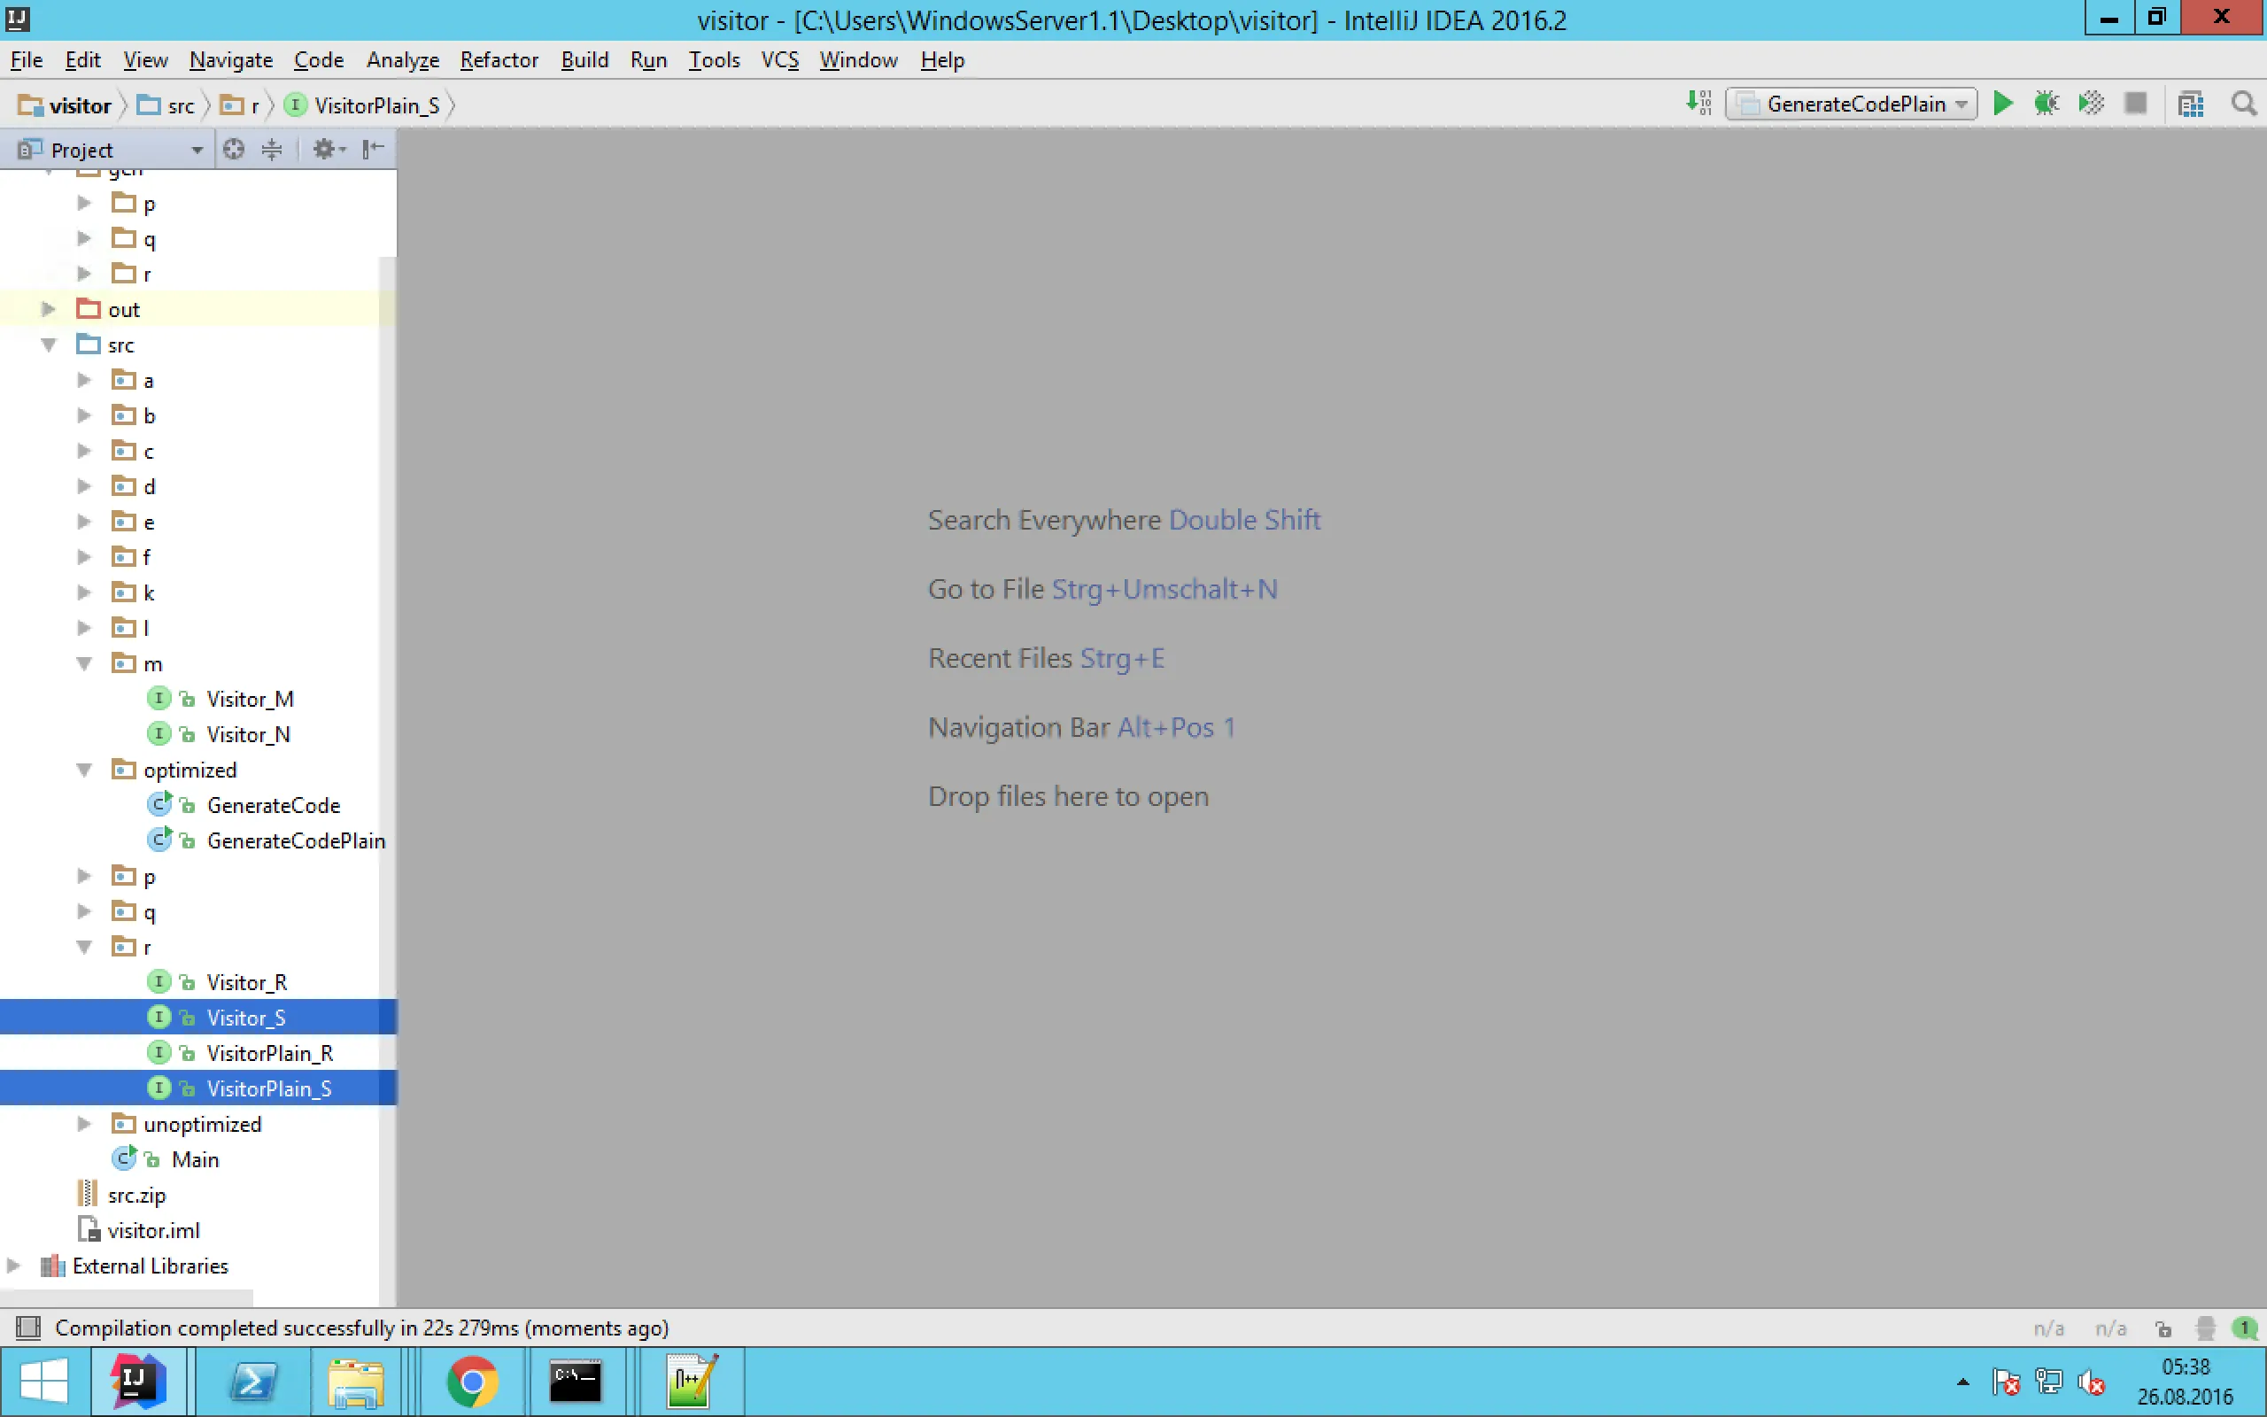Hide the Project tool window panel
2267x1417 pixels.
click(373, 149)
